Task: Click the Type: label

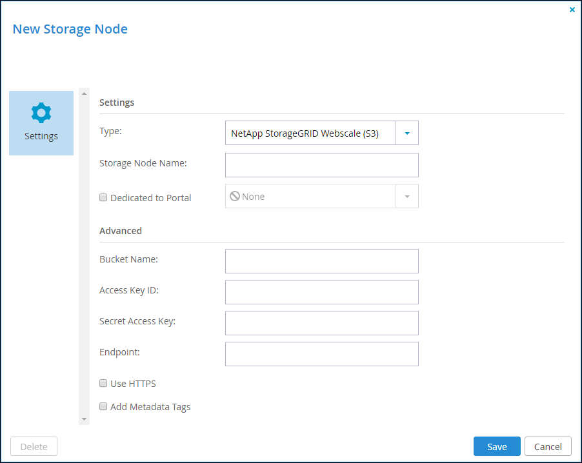Action: click(110, 131)
